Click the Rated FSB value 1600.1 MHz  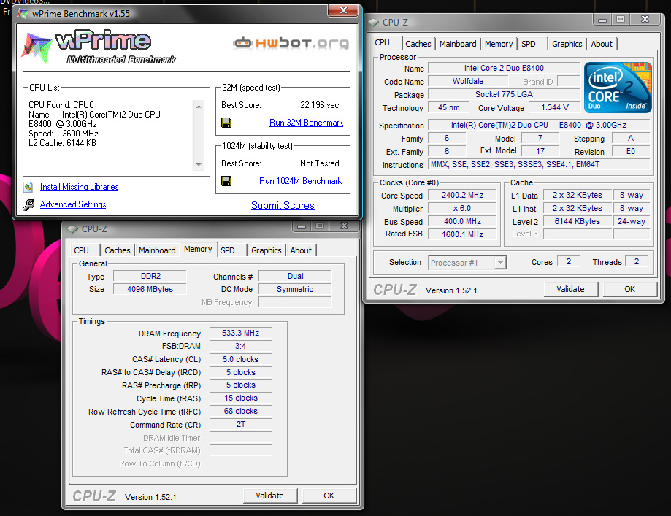pyautogui.click(x=462, y=234)
